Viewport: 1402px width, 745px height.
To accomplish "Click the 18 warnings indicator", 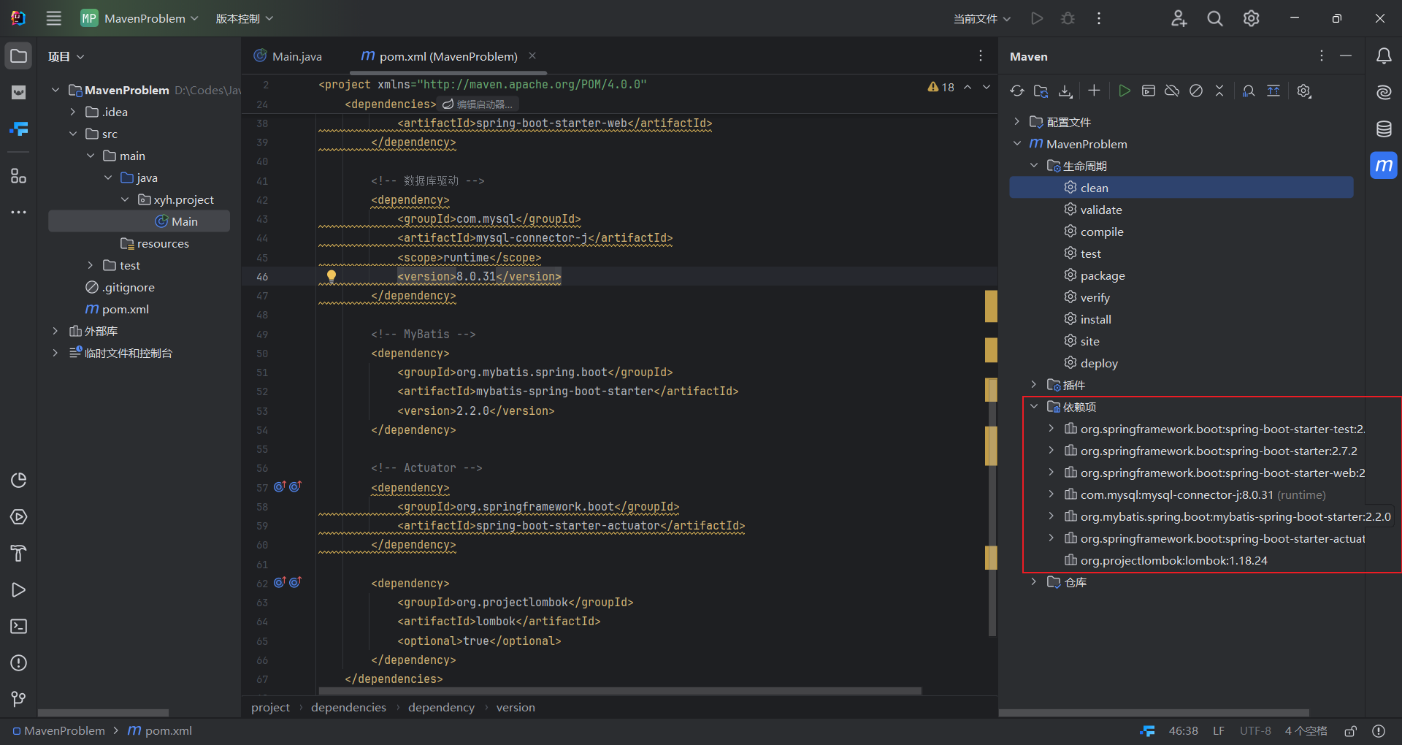I will click(x=941, y=87).
